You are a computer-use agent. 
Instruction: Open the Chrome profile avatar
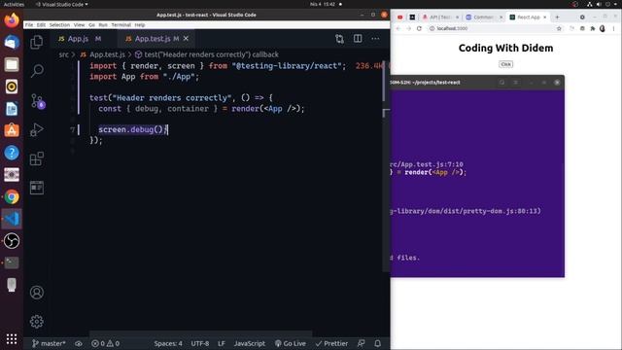pyautogui.click(x=603, y=28)
